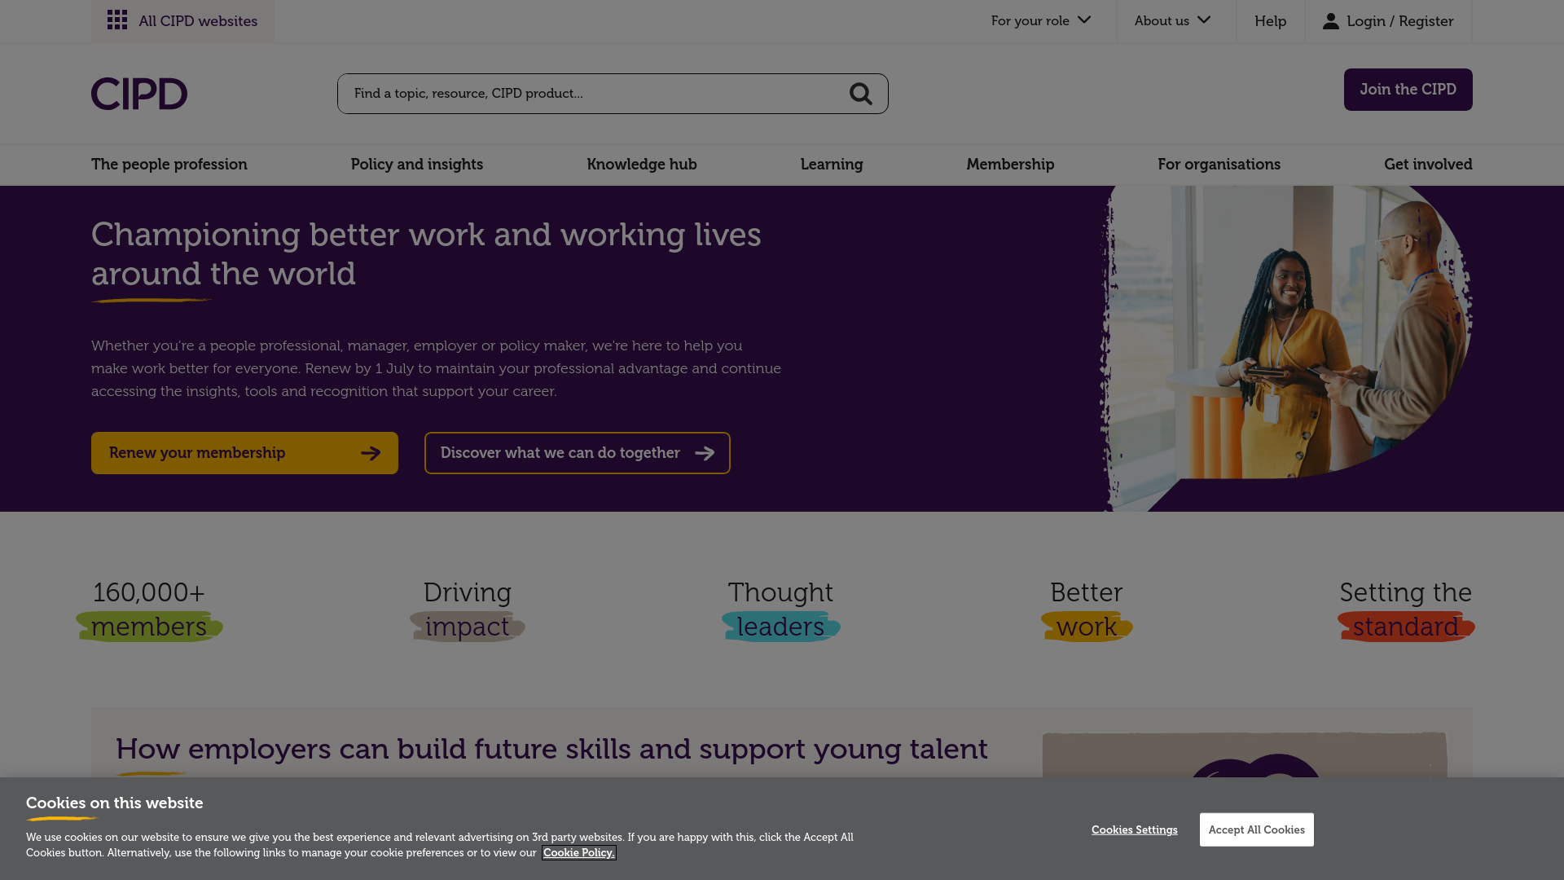This screenshot has height=880, width=1564.
Task: Click Discover what we can do together text
Action: coord(560,453)
